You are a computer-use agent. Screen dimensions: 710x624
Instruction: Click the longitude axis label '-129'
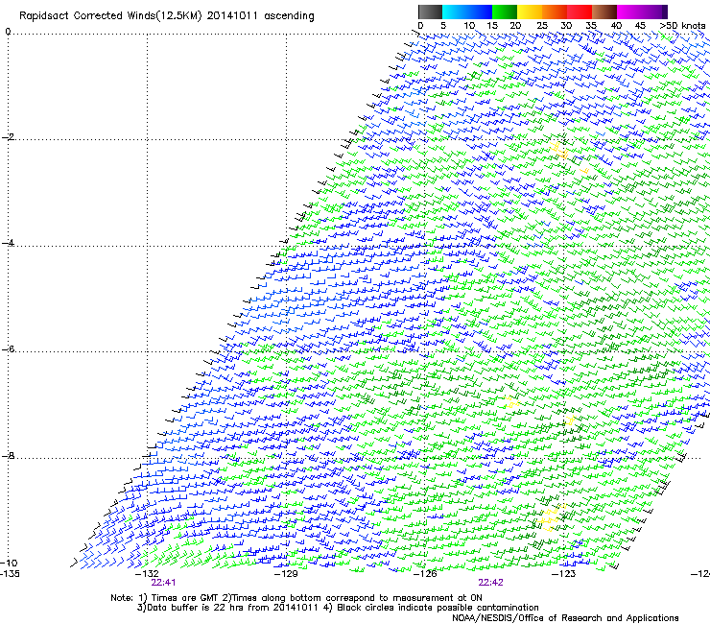coord(286,574)
